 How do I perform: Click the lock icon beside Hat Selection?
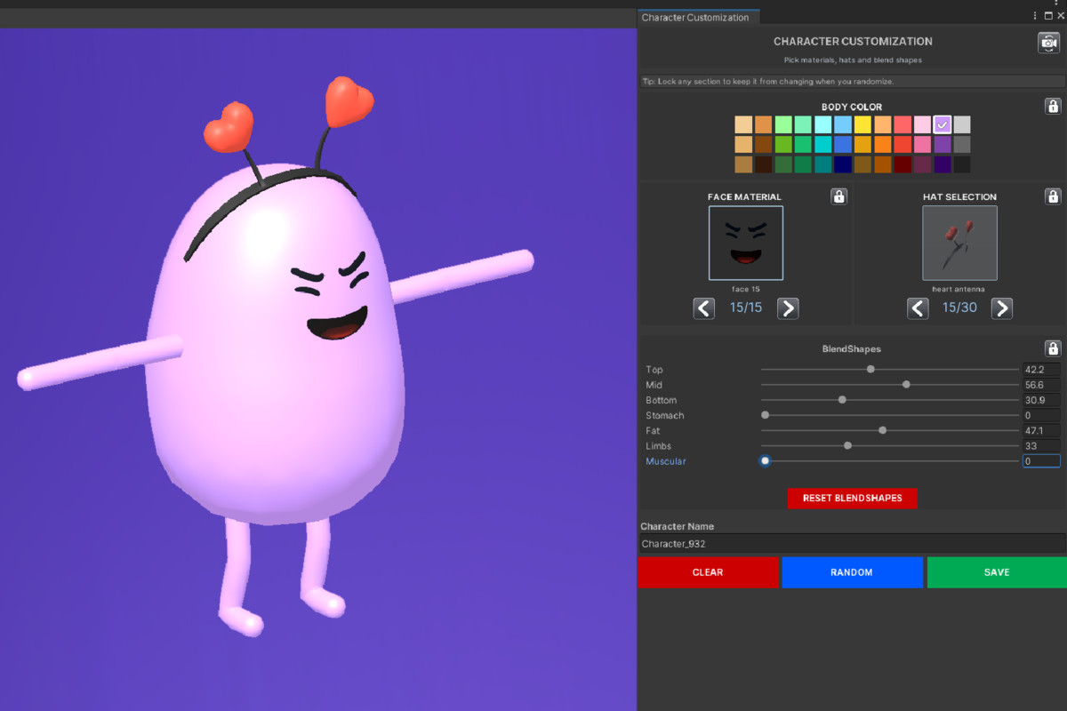1053,196
